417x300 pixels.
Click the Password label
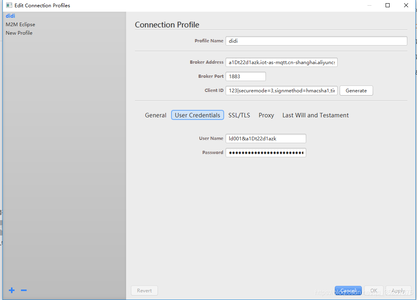212,152
